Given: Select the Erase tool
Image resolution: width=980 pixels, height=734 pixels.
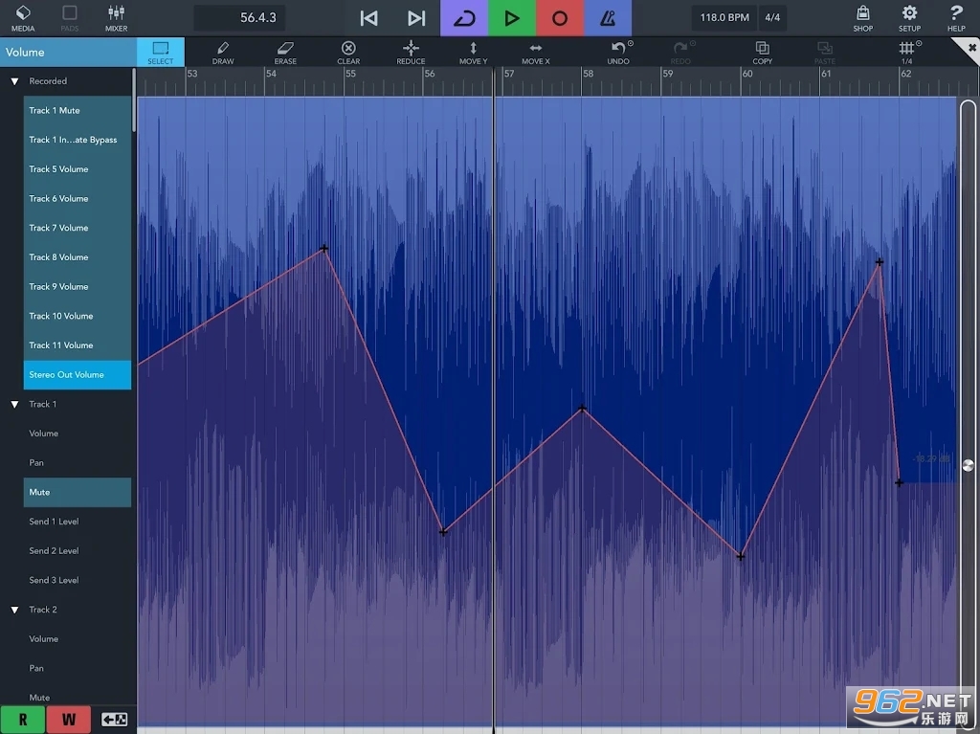Looking at the screenshot, I should (285, 52).
